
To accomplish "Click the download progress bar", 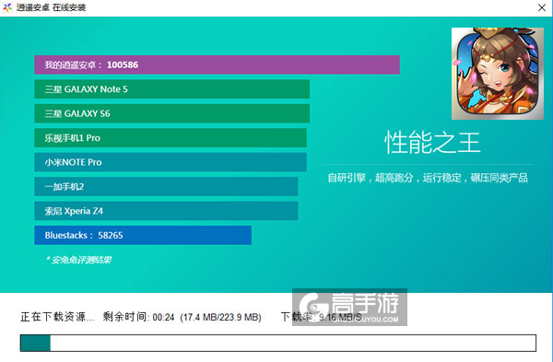I will [x=278, y=343].
